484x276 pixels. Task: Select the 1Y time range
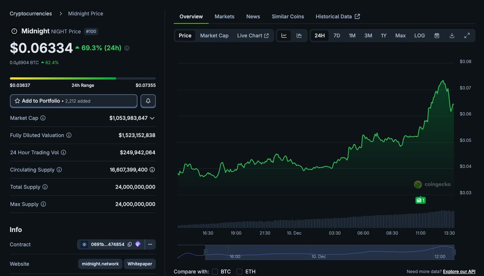pyautogui.click(x=384, y=35)
